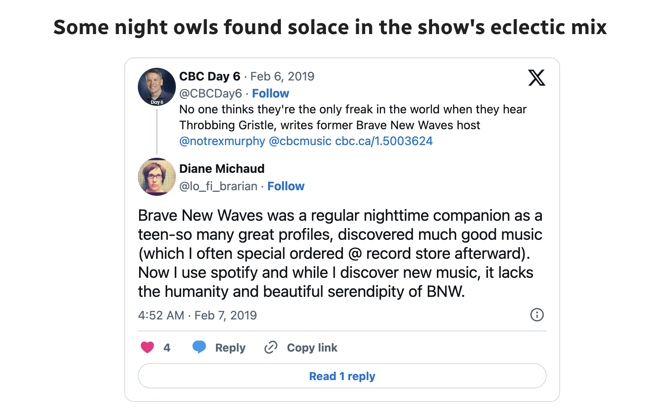Viewport: 648px width, 413px height.
Task: Click the chain copy link icon
Action: (271, 347)
